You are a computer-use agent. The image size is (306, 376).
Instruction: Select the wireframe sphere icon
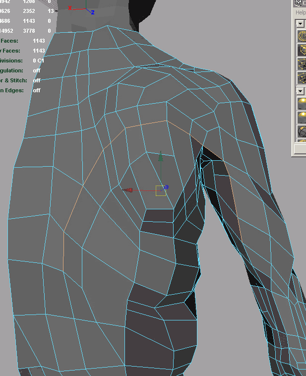pos(302,36)
